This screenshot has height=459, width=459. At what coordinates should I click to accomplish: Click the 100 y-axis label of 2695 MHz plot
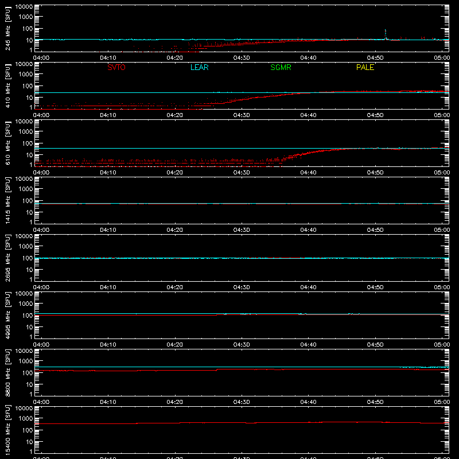[x=28, y=258]
